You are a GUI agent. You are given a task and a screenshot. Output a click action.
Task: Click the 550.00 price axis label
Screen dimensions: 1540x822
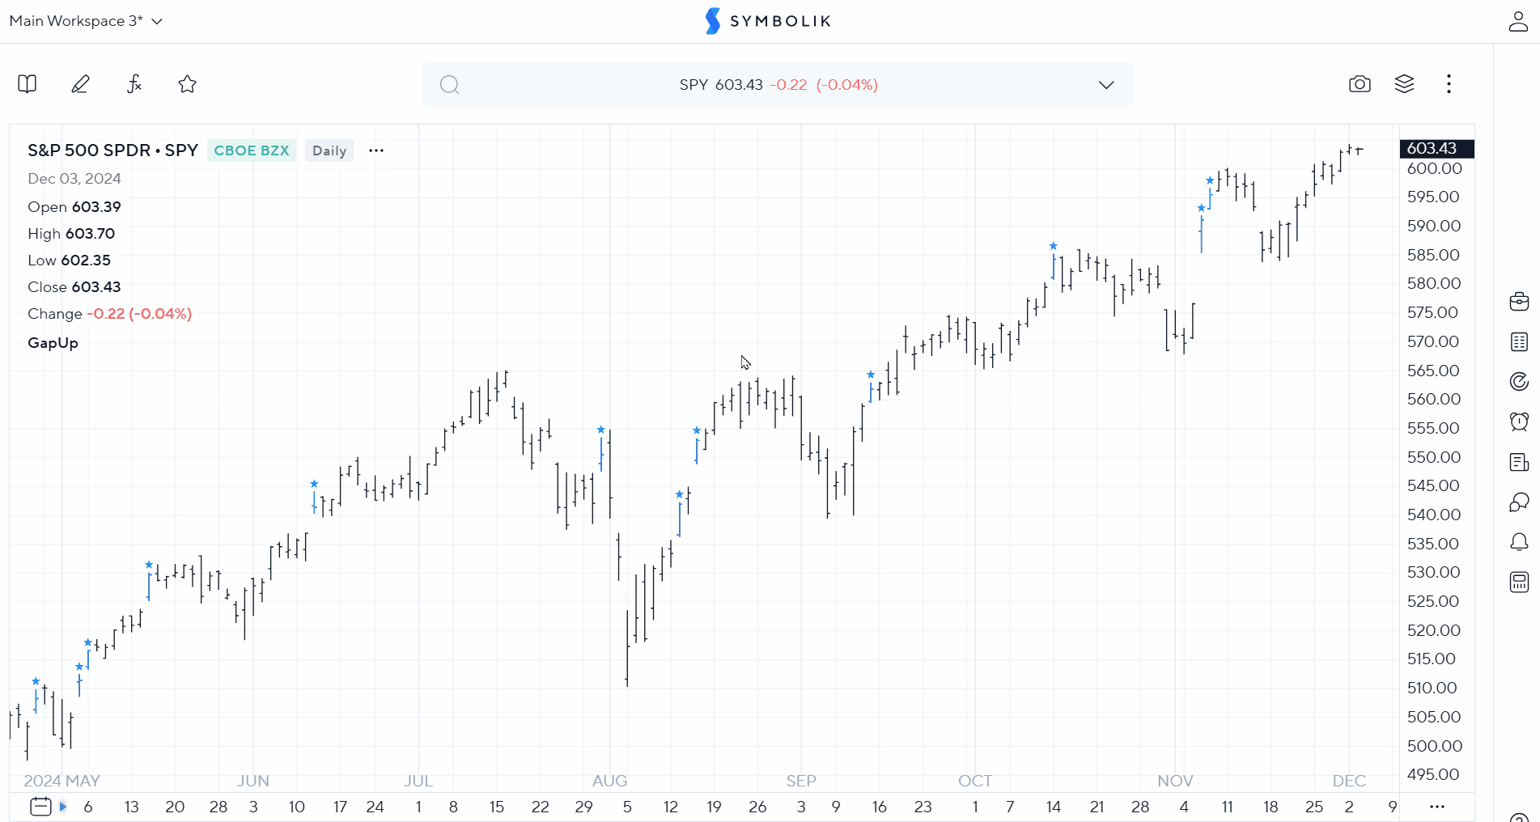(x=1434, y=457)
